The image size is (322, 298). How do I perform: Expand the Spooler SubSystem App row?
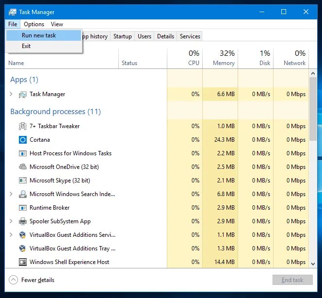(x=11, y=221)
